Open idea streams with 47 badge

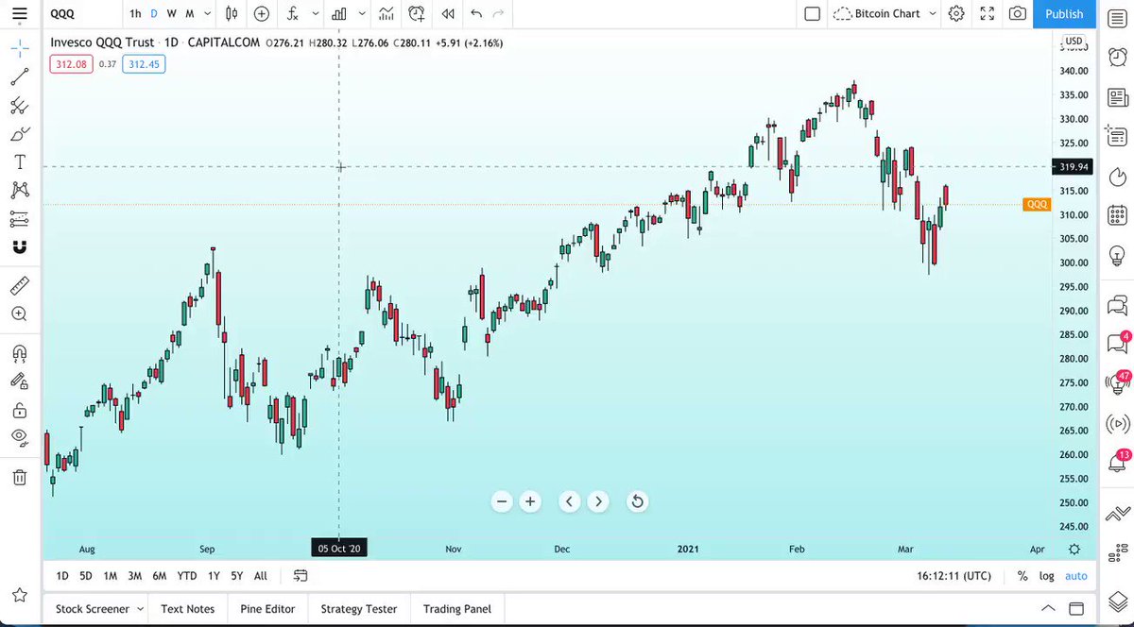[x=1116, y=383]
